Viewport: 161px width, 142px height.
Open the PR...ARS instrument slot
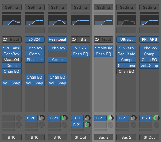[149, 39]
